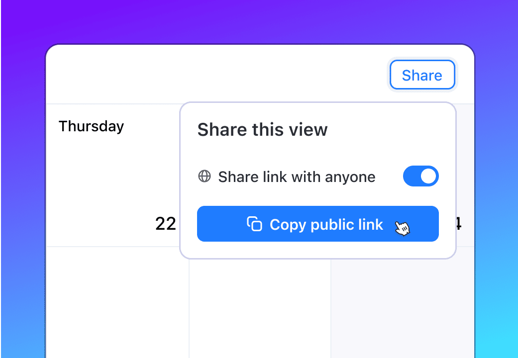
Task: Click the Share button
Action: click(x=422, y=76)
